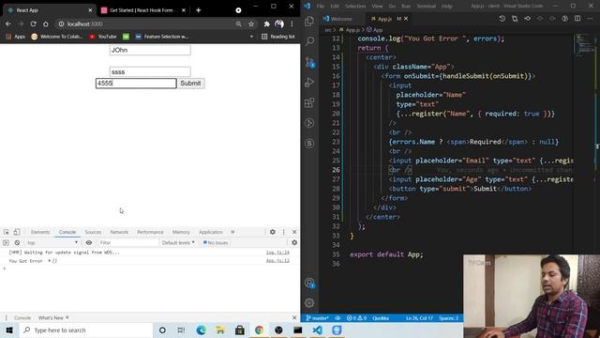The height and width of the screenshot is (338, 600).
Task: Open the Default levels dropdown
Action: pyautogui.click(x=178, y=242)
